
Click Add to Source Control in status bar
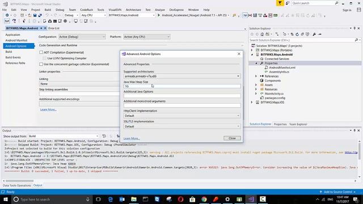click(338, 192)
